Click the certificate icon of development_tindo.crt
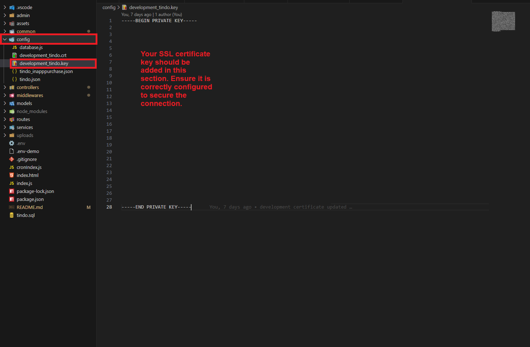The image size is (530, 347). click(x=15, y=56)
